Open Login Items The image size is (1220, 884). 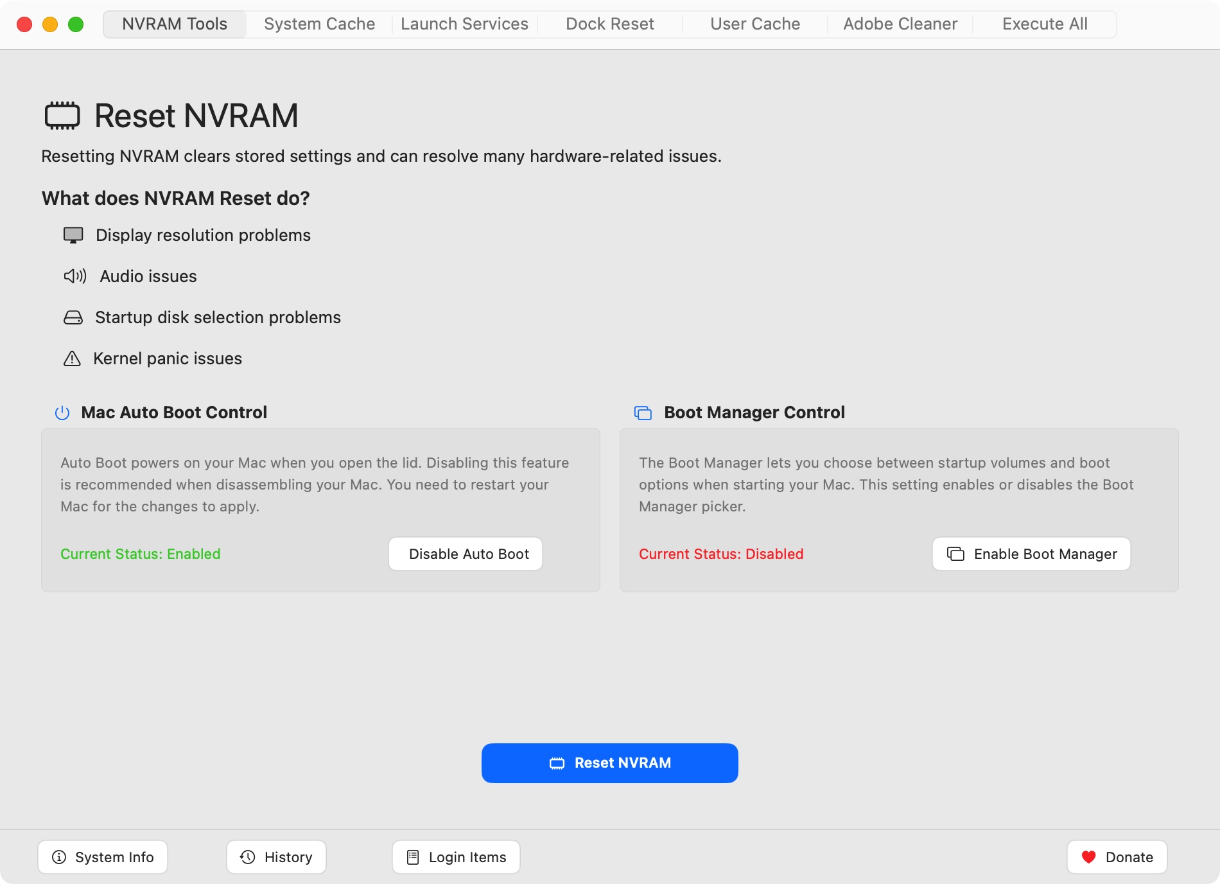(x=456, y=857)
